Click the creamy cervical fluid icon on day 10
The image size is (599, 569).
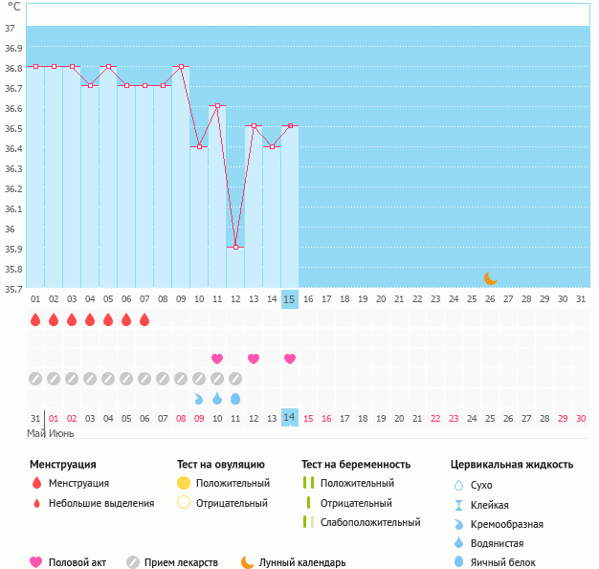pyautogui.click(x=199, y=398)
